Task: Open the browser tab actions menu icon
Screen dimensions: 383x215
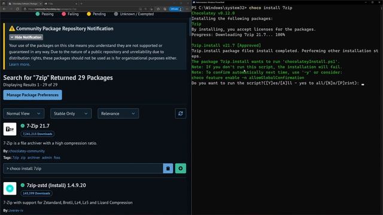Action: (x=4, y=4)
